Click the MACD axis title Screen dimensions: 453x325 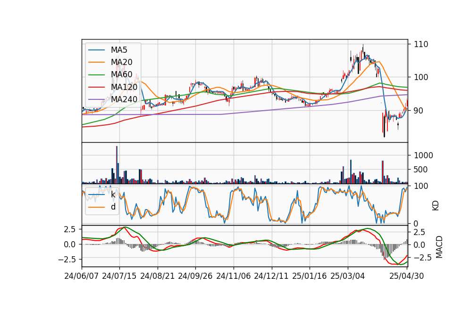[439, 247]
